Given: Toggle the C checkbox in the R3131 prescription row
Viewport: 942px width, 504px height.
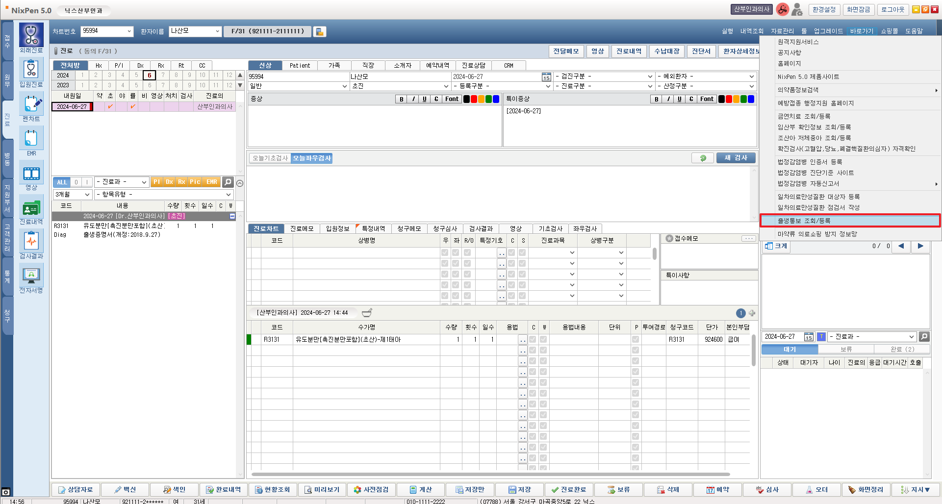Looking at the screenshot, I should pyautogui.click(x=533, y=339).
